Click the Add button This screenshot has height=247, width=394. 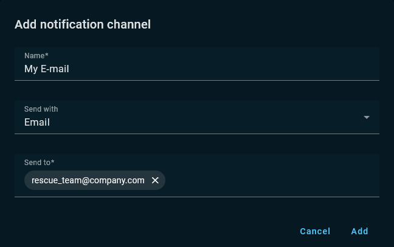pyautogui.click(x=359, y=231)
